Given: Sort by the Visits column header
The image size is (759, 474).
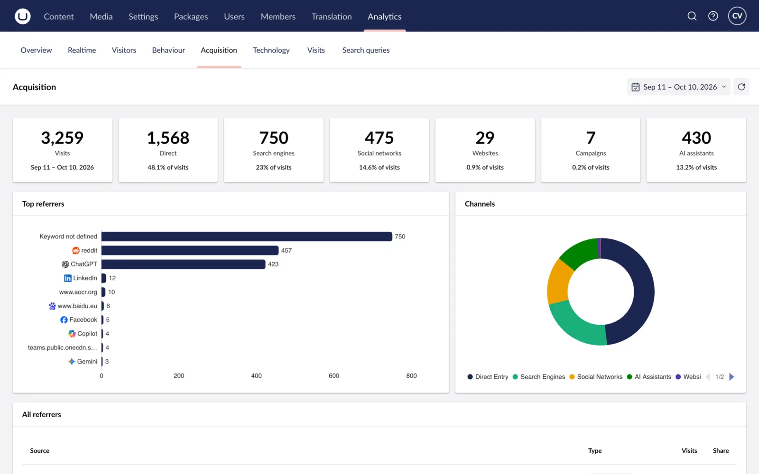Looking at the screenshot, I should (x=689, y=451).
